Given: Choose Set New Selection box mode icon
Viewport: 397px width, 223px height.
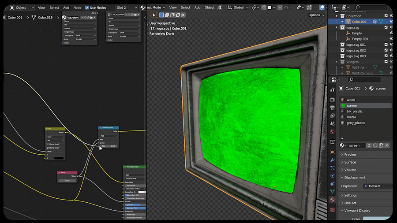Looking at the screenshot, I should coord(161,15).
